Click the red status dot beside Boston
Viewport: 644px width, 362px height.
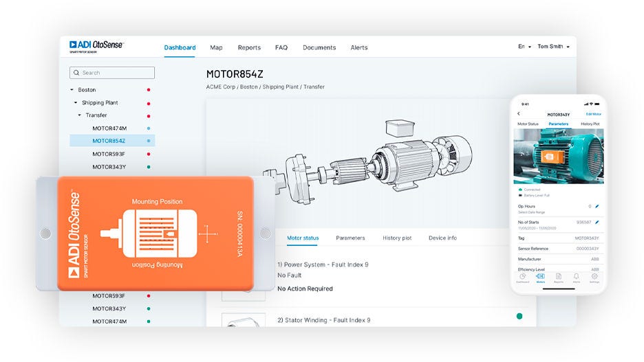click(149, 90)
